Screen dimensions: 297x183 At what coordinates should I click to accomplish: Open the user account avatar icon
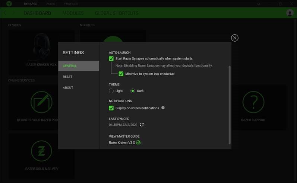point(290,13)
